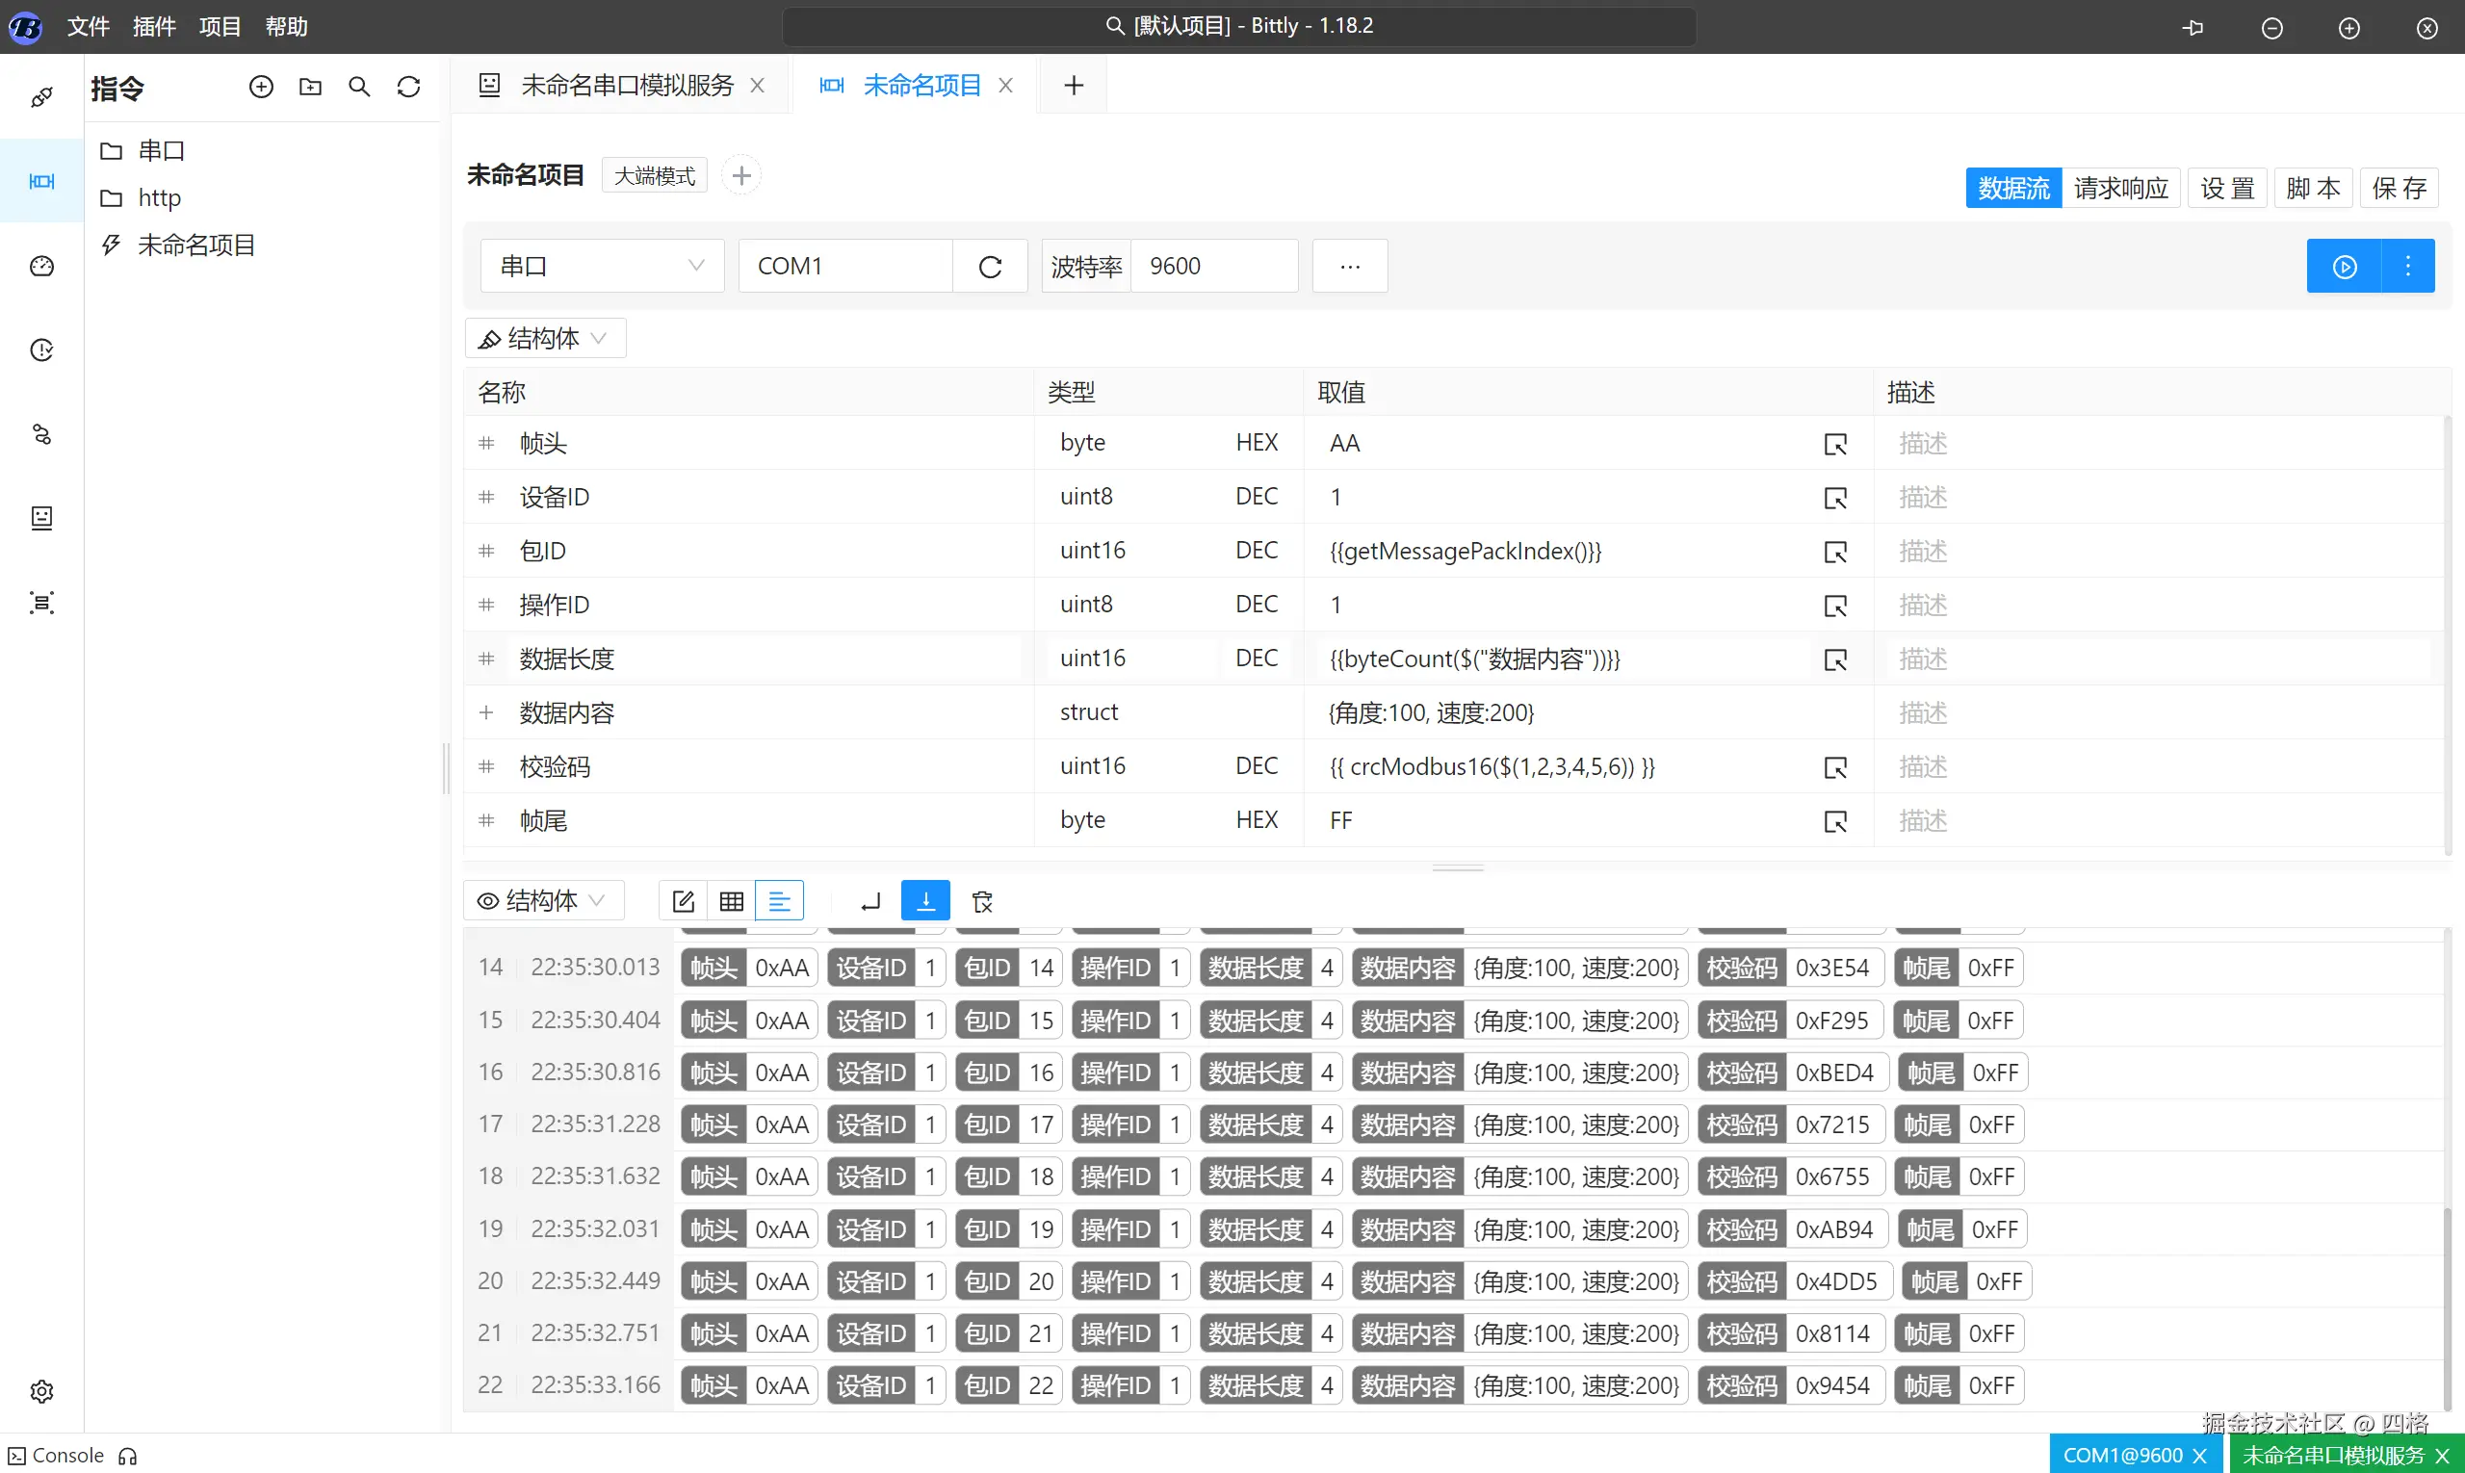The height and width of the screenshot is (1473, 2465).
Task: Switch to the 未命名串口模拟服务 tab
Action: [627, 86]
